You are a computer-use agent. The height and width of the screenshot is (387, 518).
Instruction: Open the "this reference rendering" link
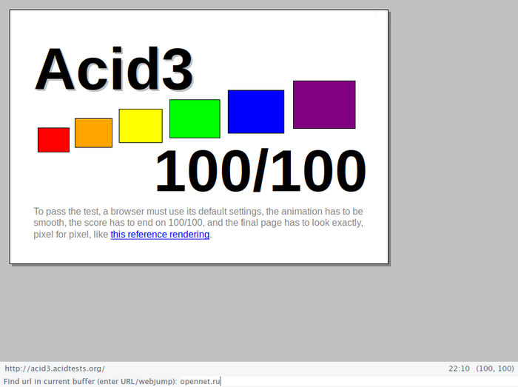pyautogui.click(x=160, y=235)
